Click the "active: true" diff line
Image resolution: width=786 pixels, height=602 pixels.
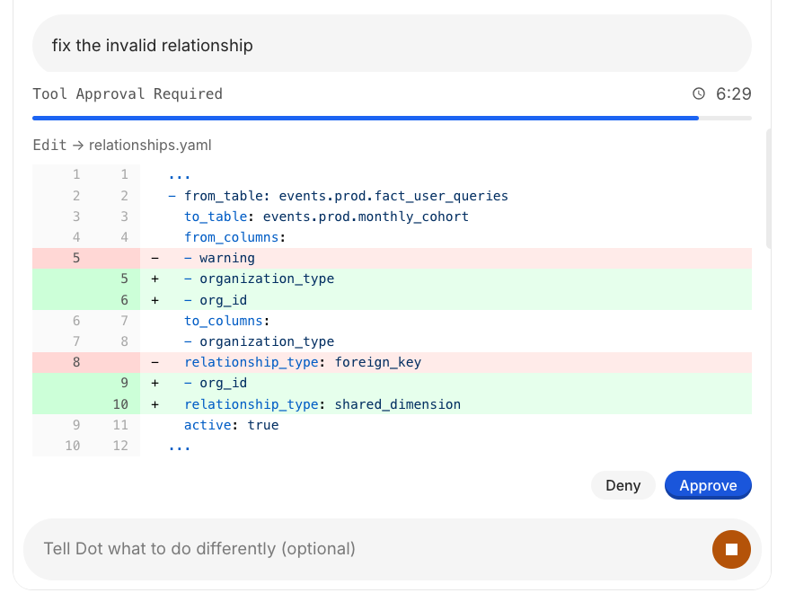[x=231, y=425]
